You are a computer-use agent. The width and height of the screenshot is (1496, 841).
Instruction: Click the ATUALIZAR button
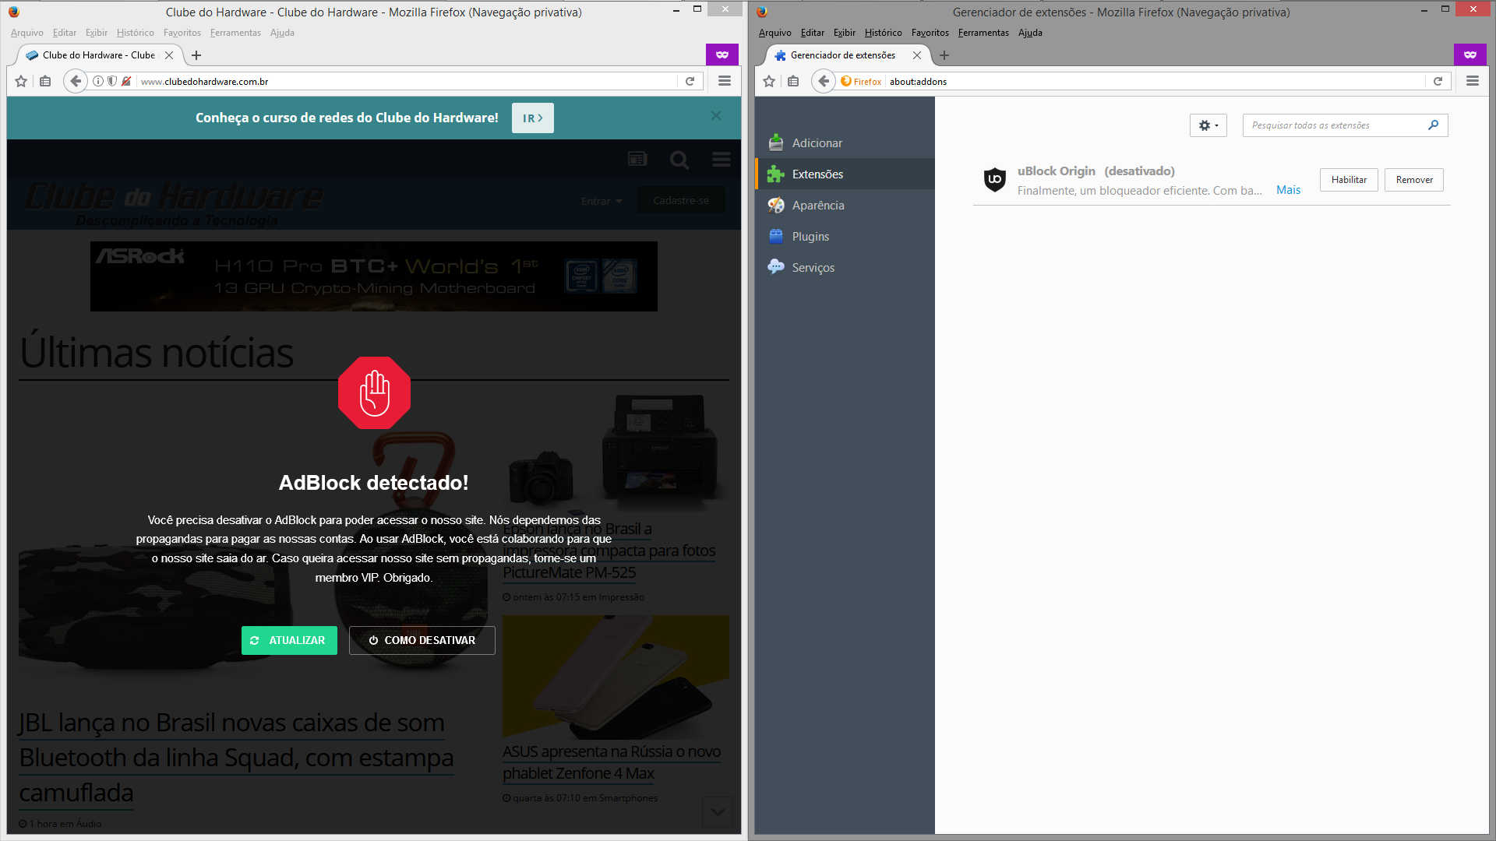point(289,640)
